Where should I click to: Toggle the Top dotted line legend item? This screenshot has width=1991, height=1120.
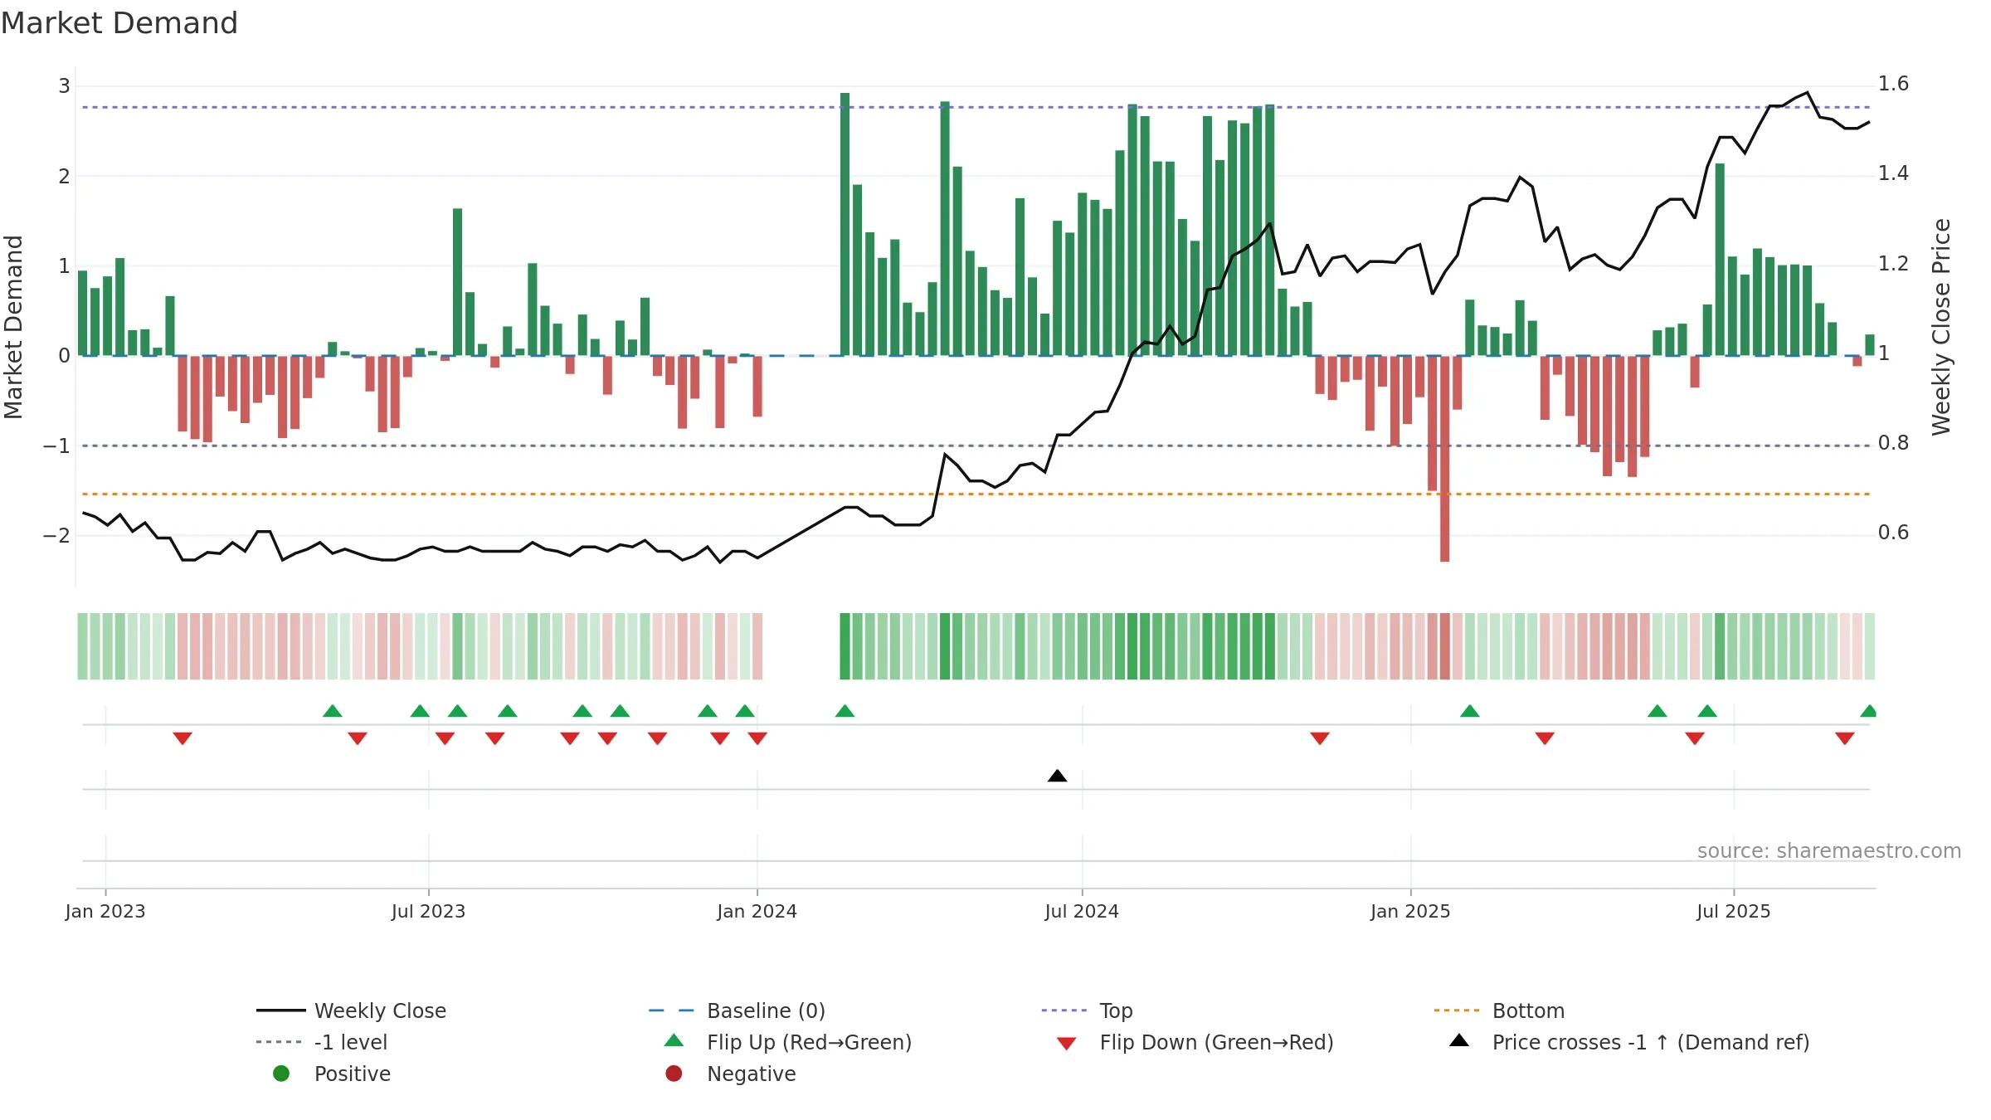pos(1087,1010)
